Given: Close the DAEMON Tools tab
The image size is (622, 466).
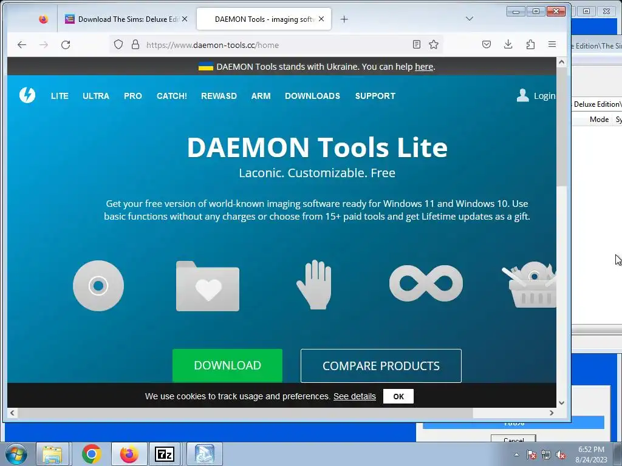Looking at the screenshot, I should (x=321, y=19).
